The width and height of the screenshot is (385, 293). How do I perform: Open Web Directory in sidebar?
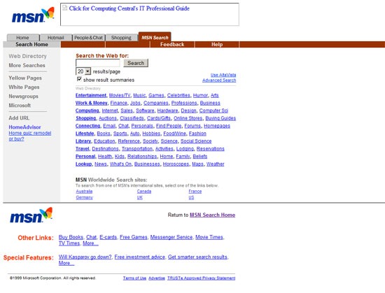point(27,56)
